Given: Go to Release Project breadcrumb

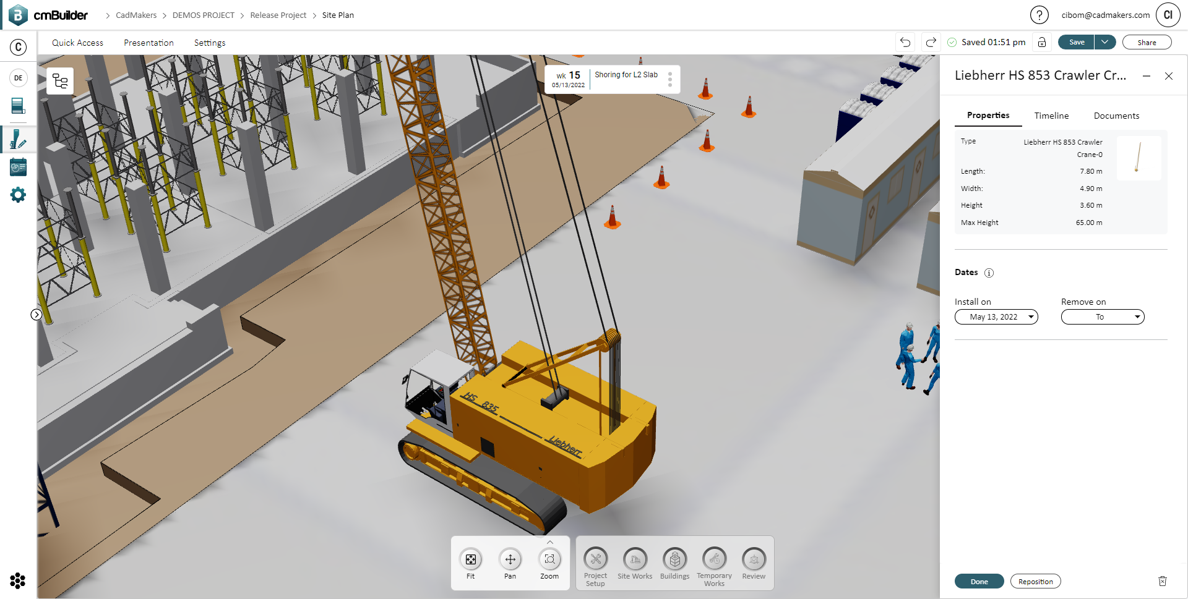Looking at the screenshot, I should click(278, 15).
